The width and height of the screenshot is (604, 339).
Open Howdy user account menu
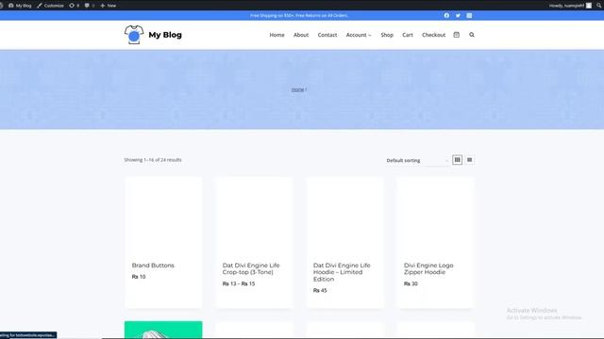(x=570, y=6)
